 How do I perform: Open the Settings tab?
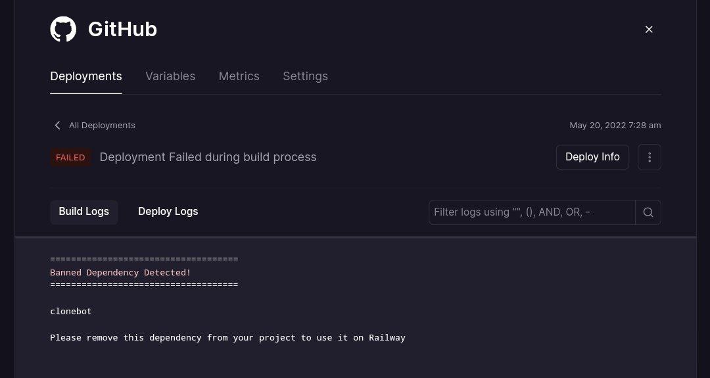[x=305, y=76]
